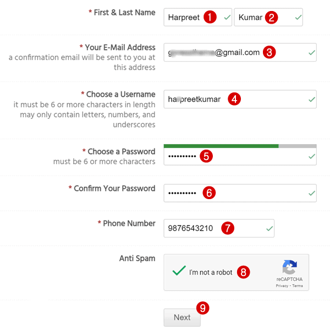
Task: Click the red number 6 marker
Action: 209,193
